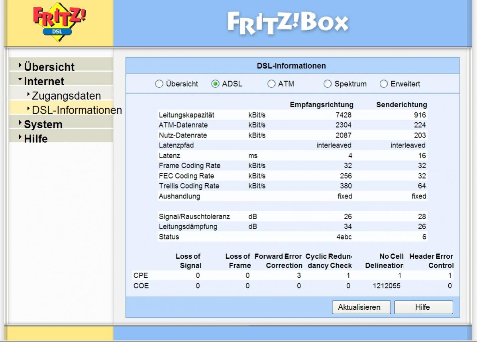
Task: Open the Hilfe sidebar menu
Action: [36, 138]
